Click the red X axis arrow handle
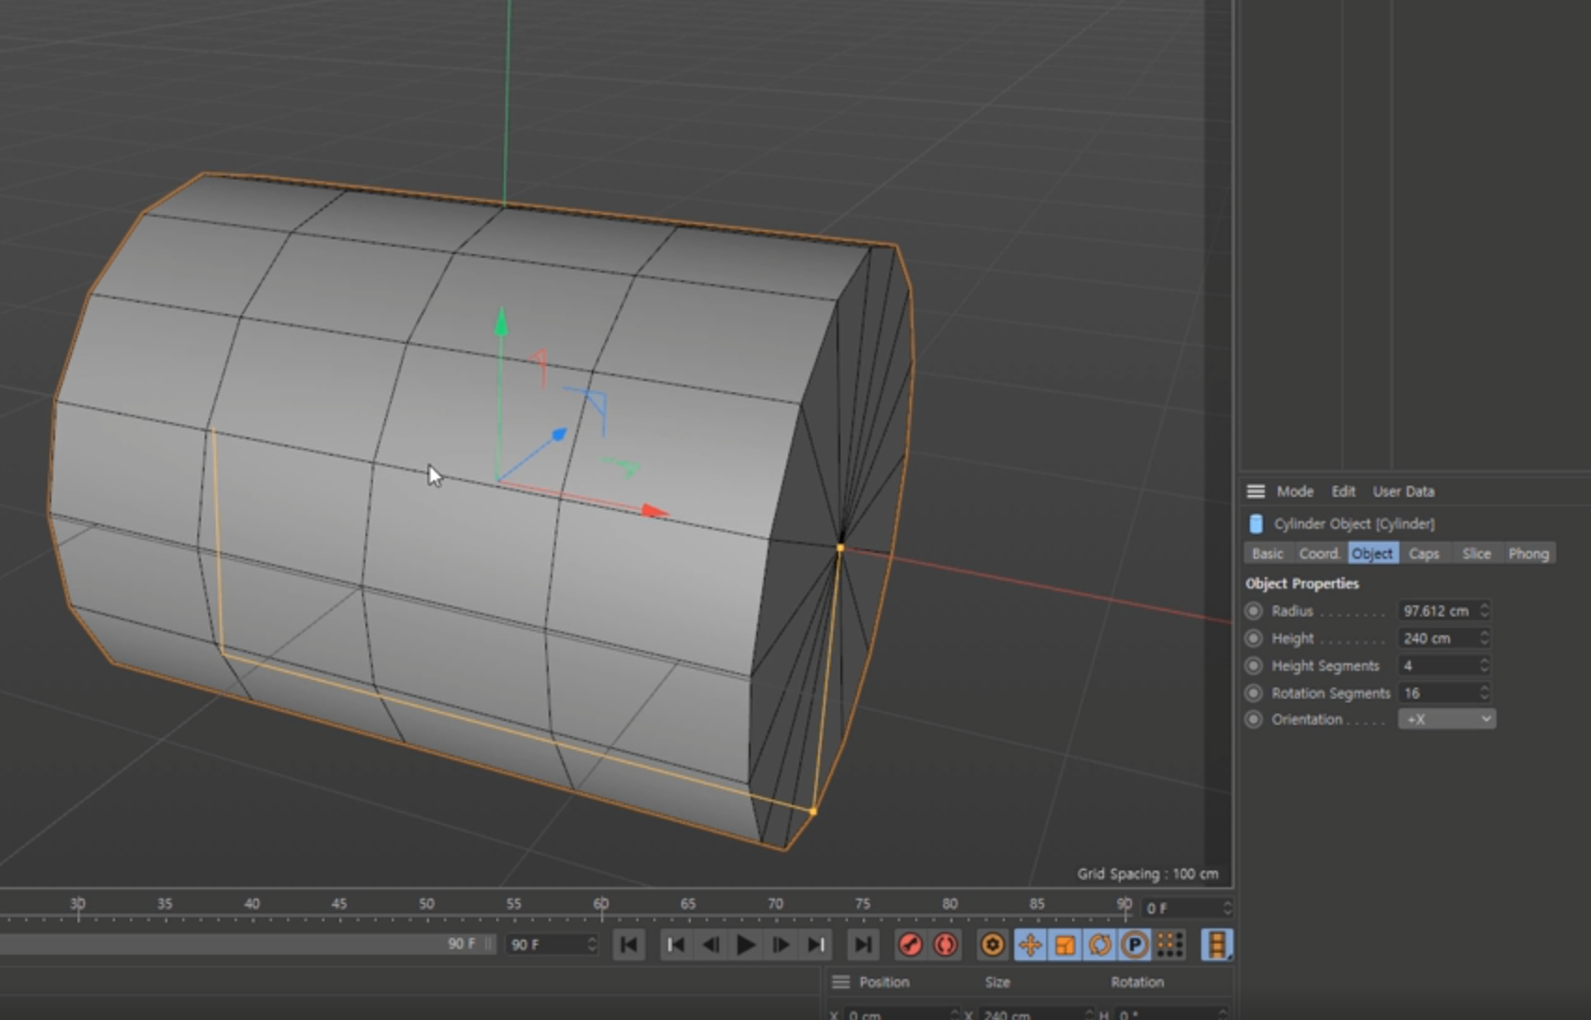The image size is (1591, 1020). pos(655,511)
